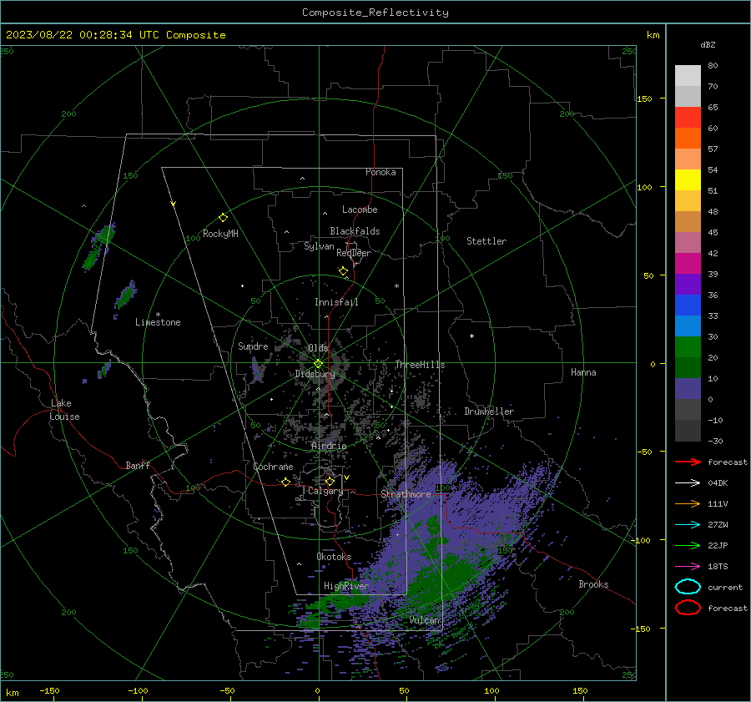This screenshot has width=751, height=702.
Task: Click the HighRiver town label
Action: click(x=345, y=586)
